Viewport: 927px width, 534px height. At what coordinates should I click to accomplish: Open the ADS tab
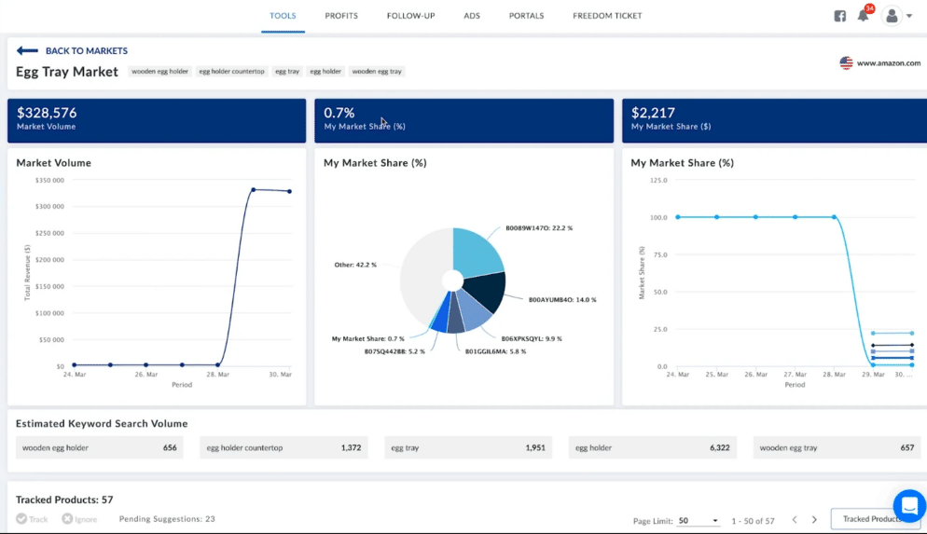click(472, 16)
